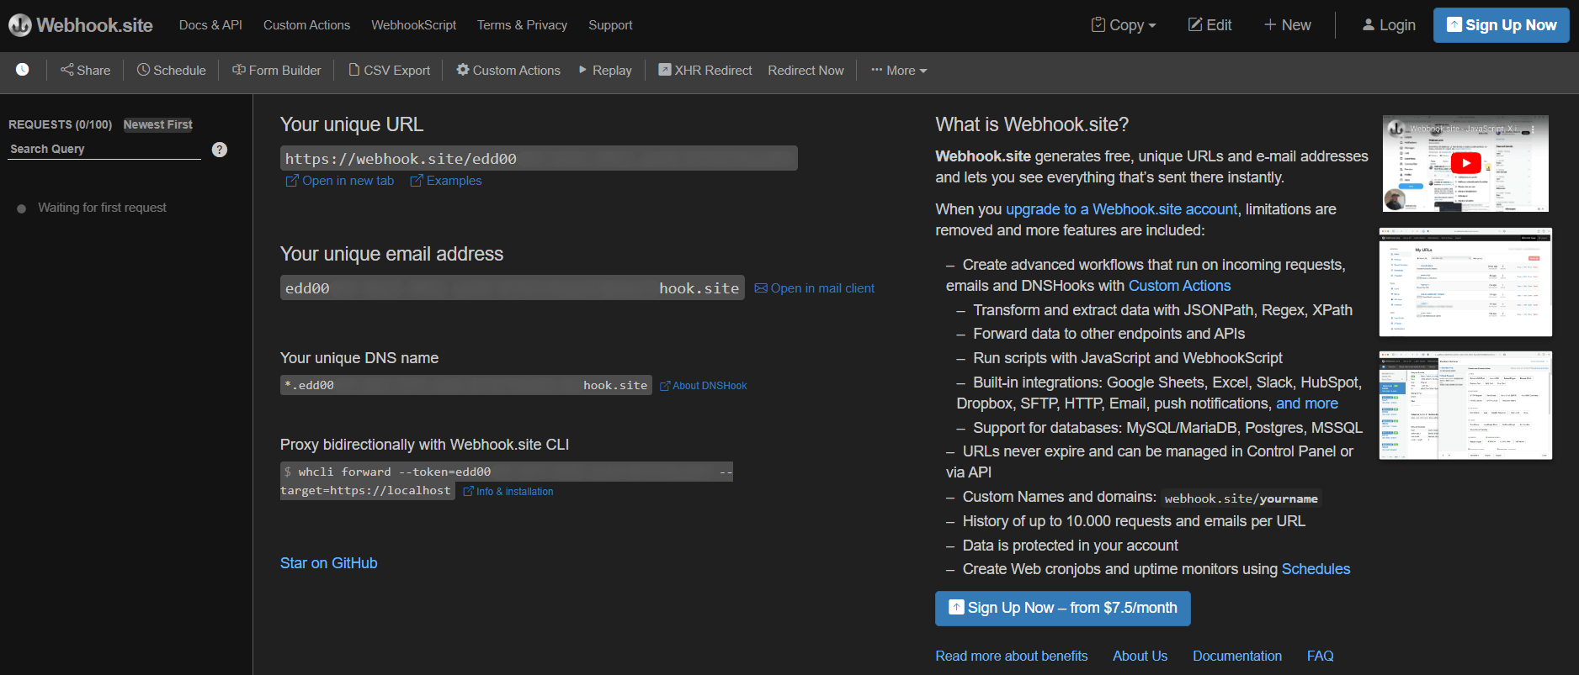1579x675 pixels.
Task: Toggle XHR Redirect
Action: pyautogui.click(x=705, y=71)
